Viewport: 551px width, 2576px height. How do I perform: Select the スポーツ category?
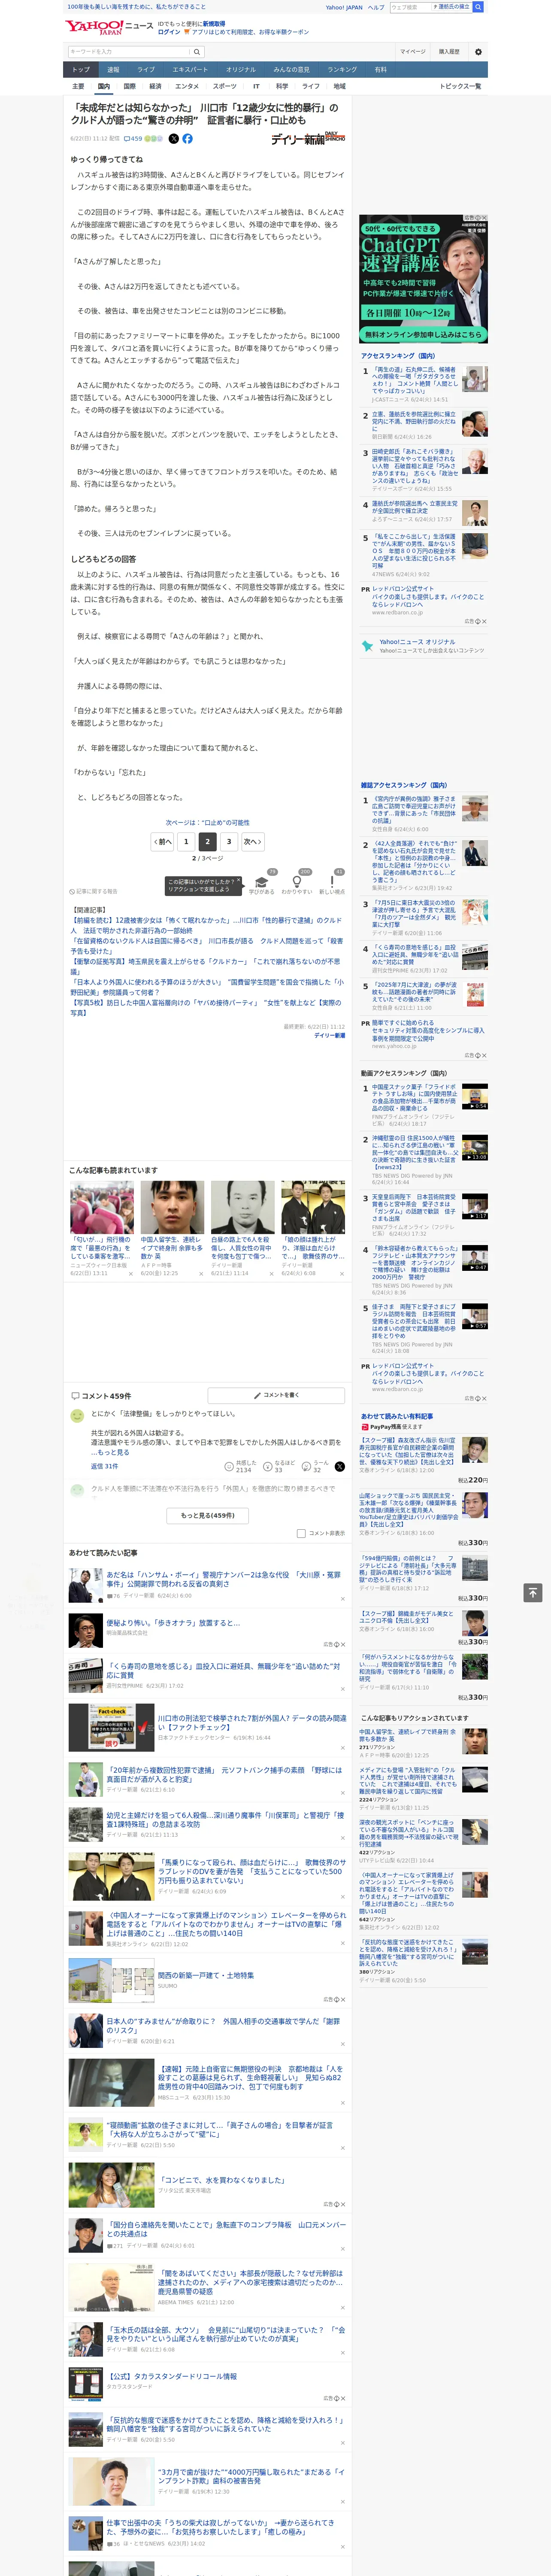[x=225, y=86]
